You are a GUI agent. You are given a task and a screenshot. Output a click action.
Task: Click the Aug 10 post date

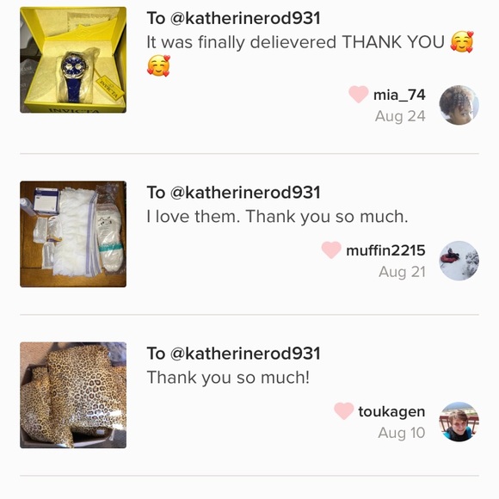[x=402, y=433]
